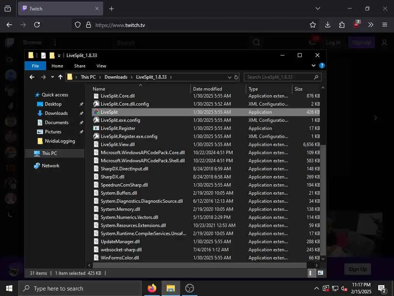This screenshot has width=394, height=296.
Task: Open the View ribbon tab
Action: pos(101,66)
